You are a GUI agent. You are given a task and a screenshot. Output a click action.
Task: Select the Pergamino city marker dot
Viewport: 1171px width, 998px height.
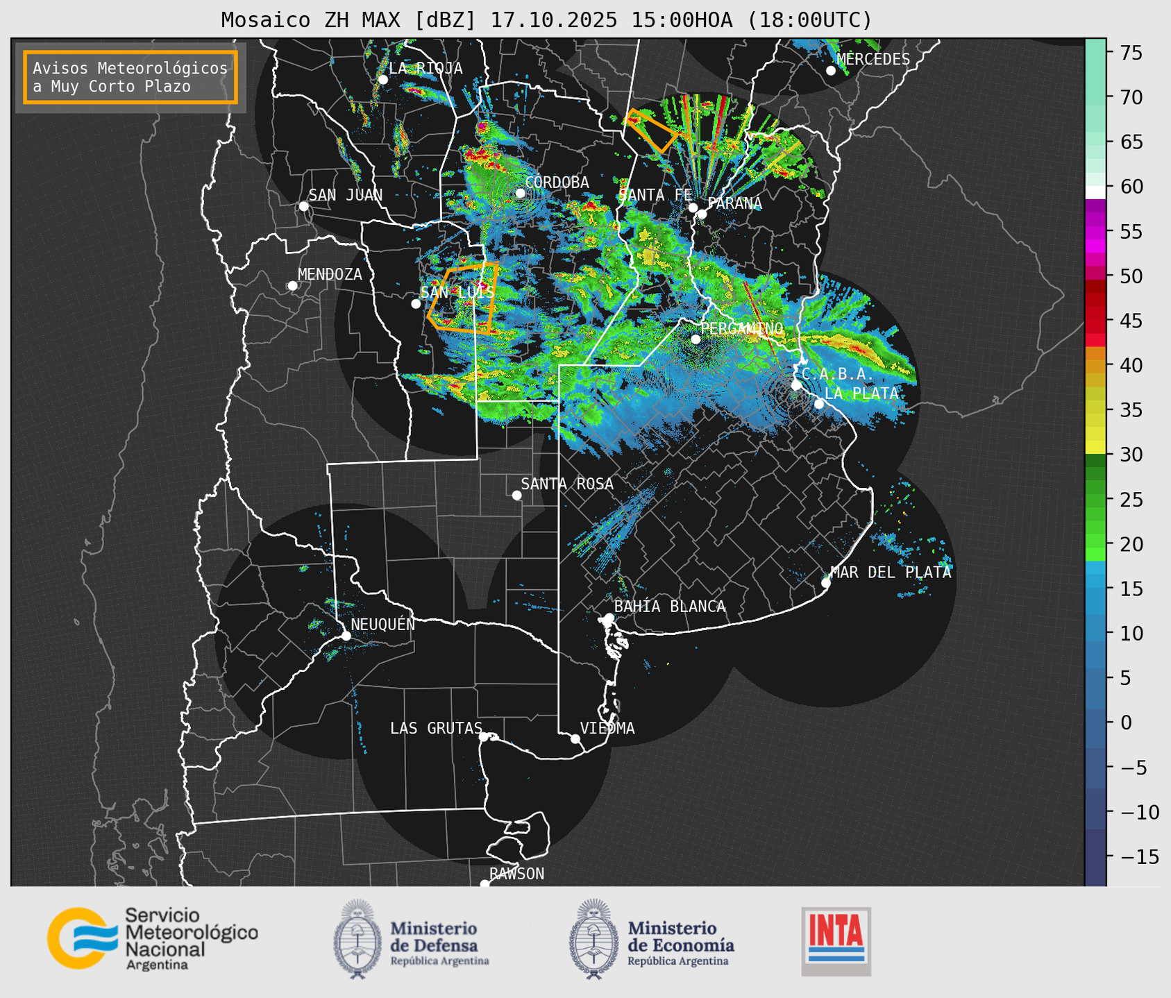click(696, 339)
